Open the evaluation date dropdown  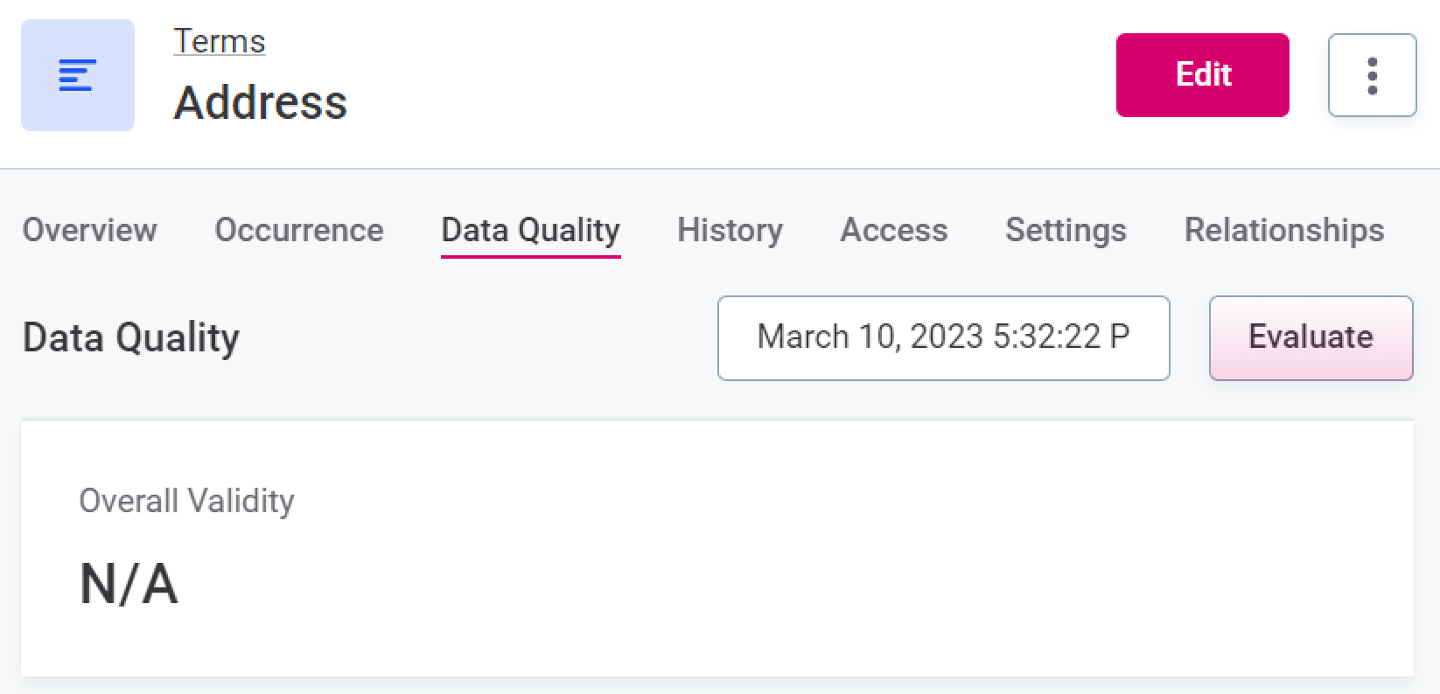point(943,337)
